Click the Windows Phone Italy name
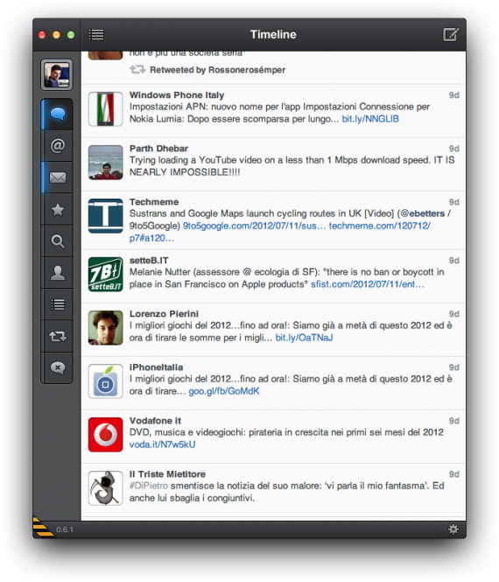Image resolution: width=499 pixels, height=582 pixels. [x=177, y=95]
